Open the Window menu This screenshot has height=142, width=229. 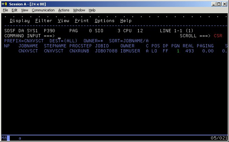[x=79, y=10]
